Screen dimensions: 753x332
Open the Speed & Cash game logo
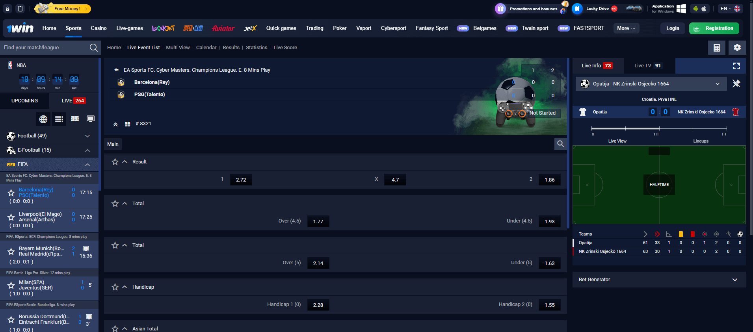click(x=193, y=28)
